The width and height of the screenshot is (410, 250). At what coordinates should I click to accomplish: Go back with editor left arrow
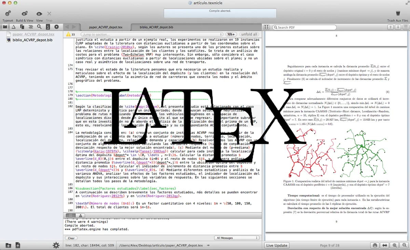[67, 27]
